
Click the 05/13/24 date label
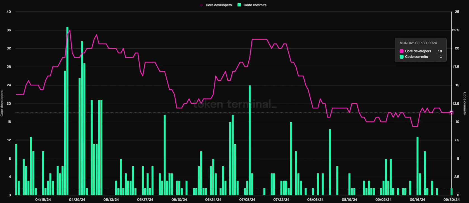pyautogui.click(x=111, y=200)
